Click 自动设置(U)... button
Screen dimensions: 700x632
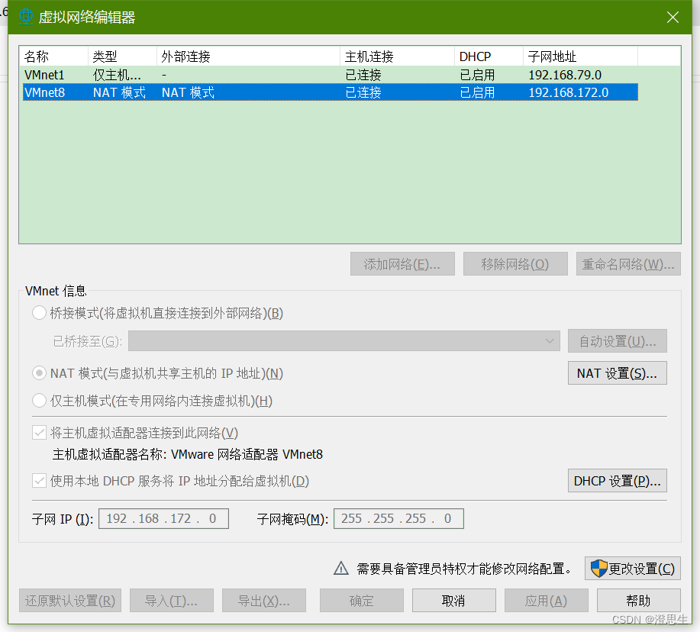pos(618,341)
